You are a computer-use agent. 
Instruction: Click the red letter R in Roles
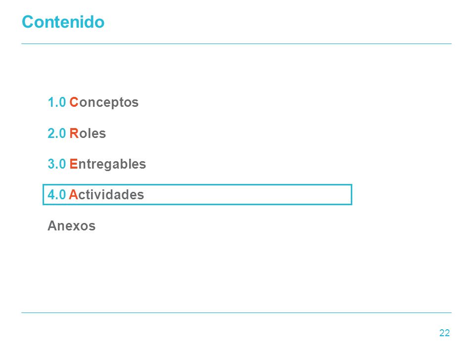pos(74,133)
